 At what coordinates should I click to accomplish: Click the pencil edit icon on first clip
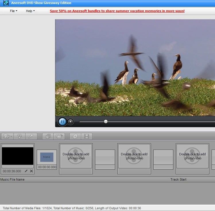coord(26,171)
